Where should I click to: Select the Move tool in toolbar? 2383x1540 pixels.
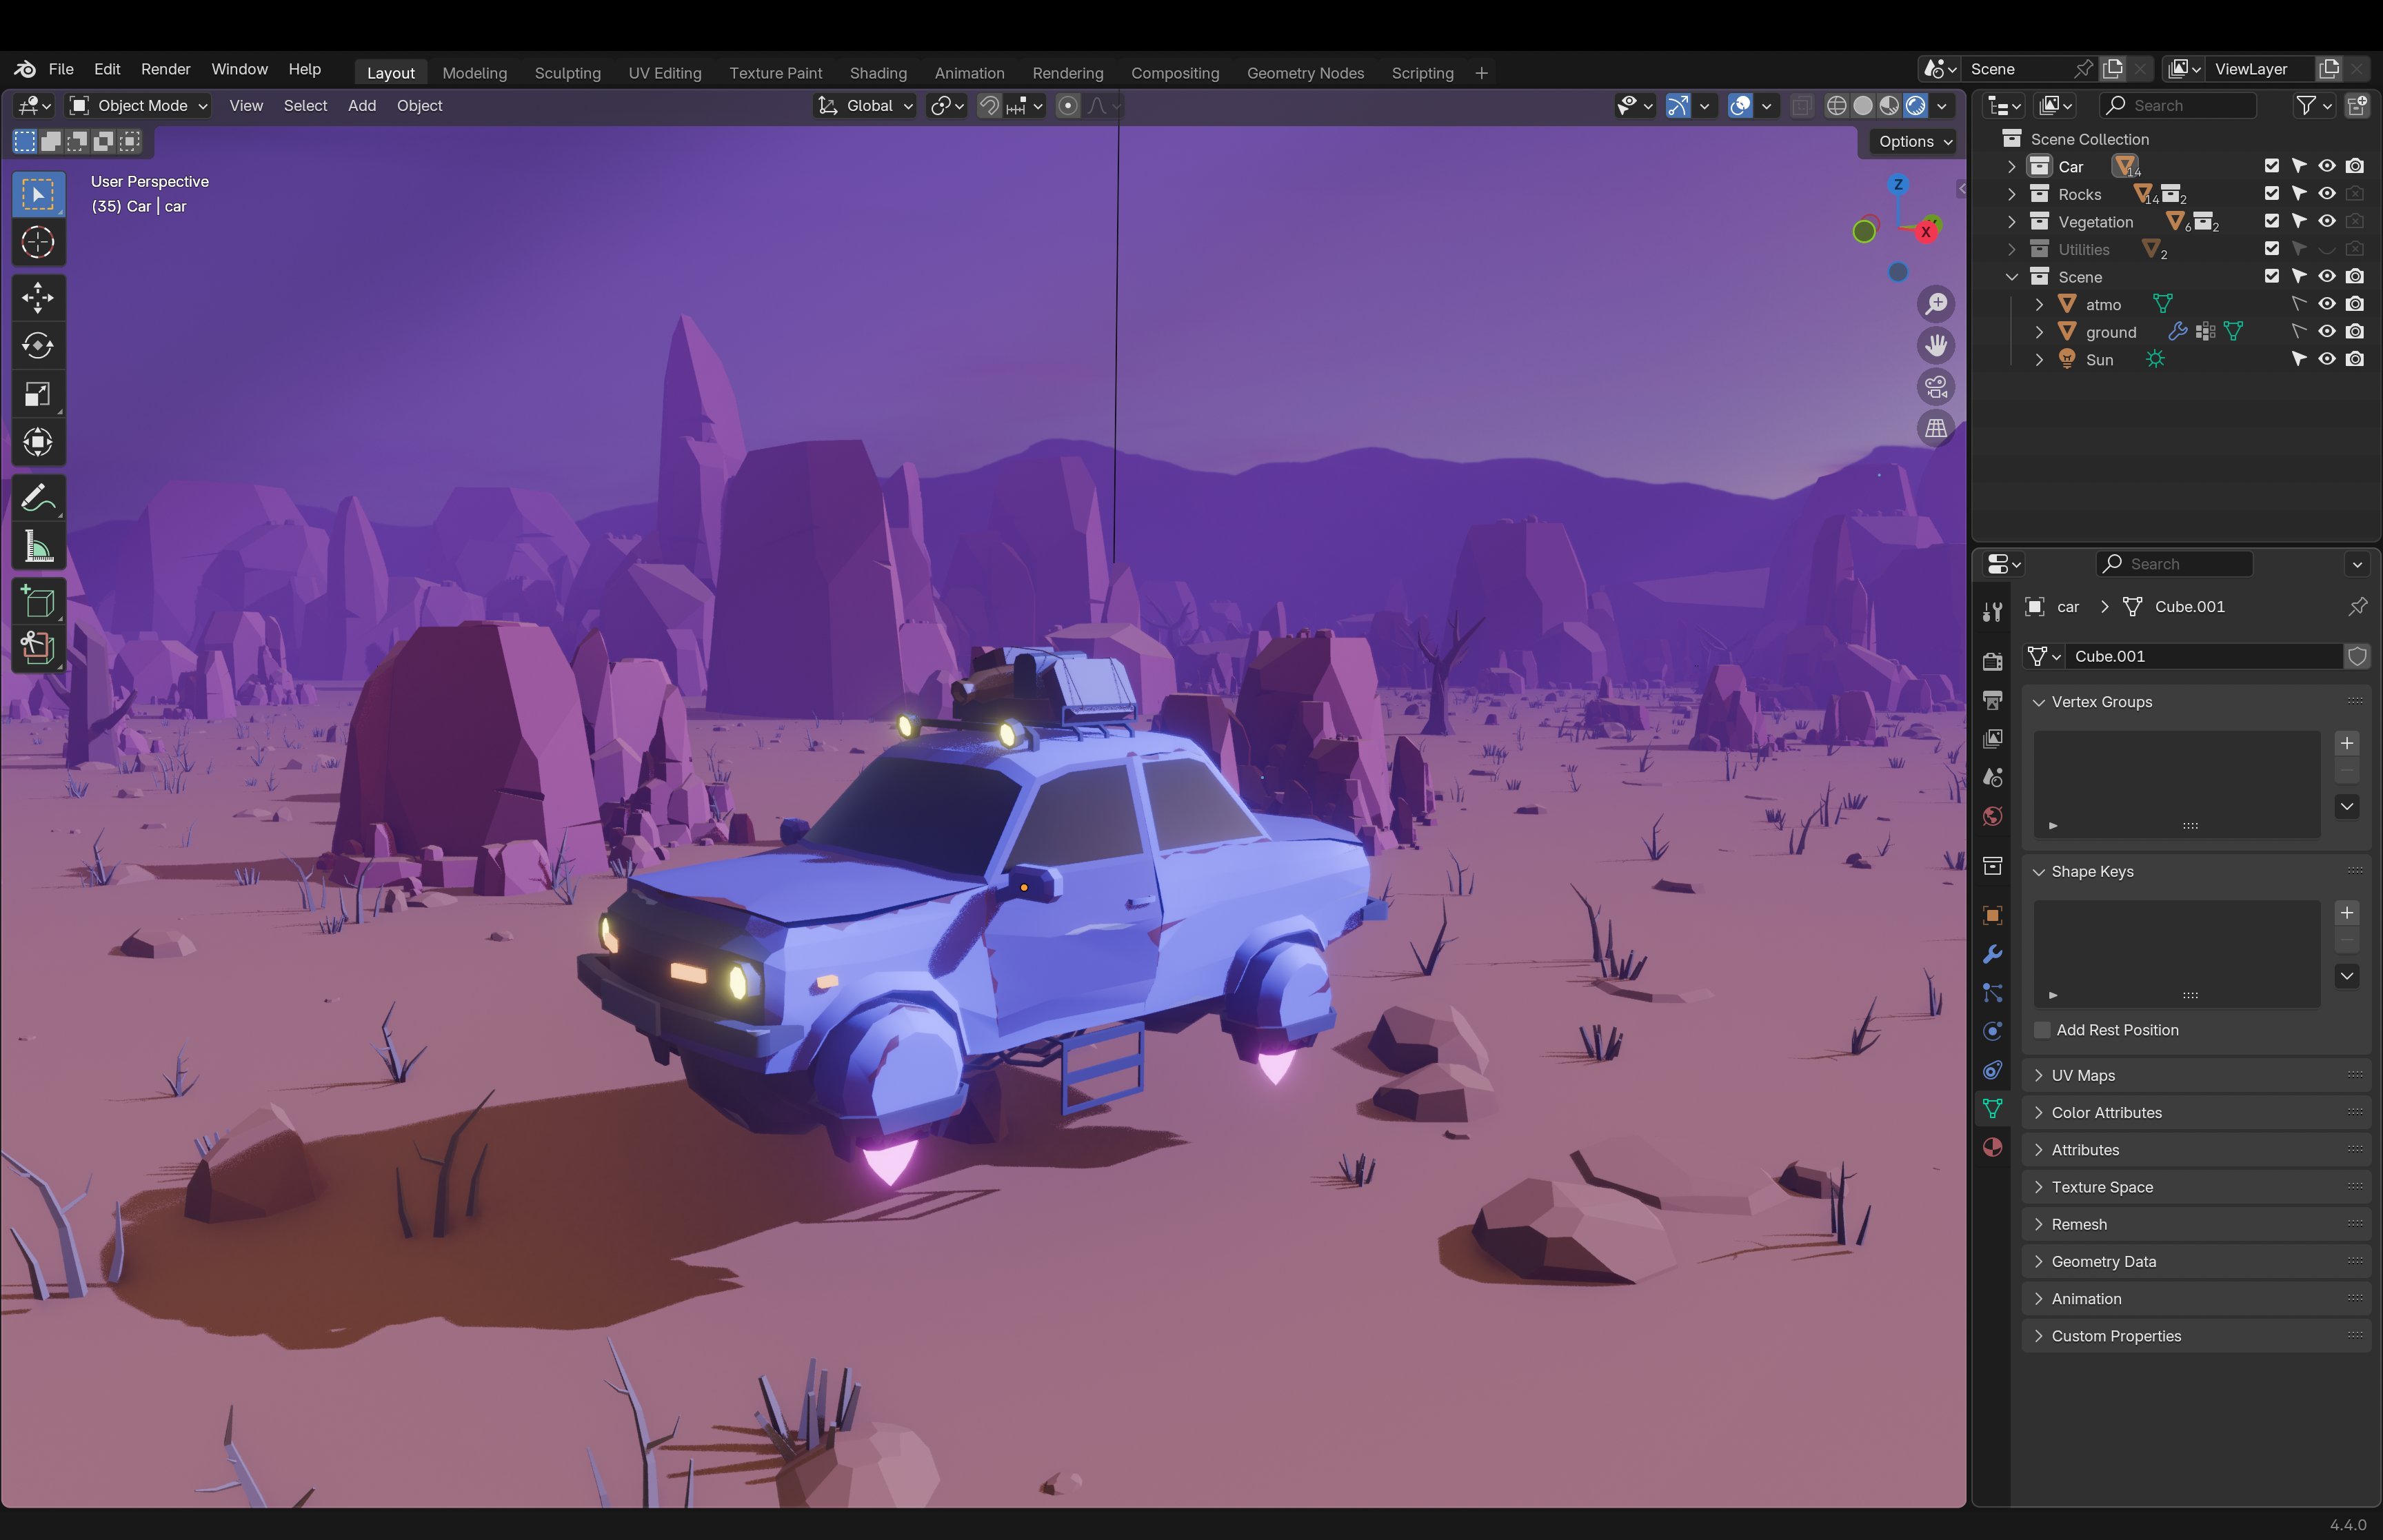tap(38, 297)
